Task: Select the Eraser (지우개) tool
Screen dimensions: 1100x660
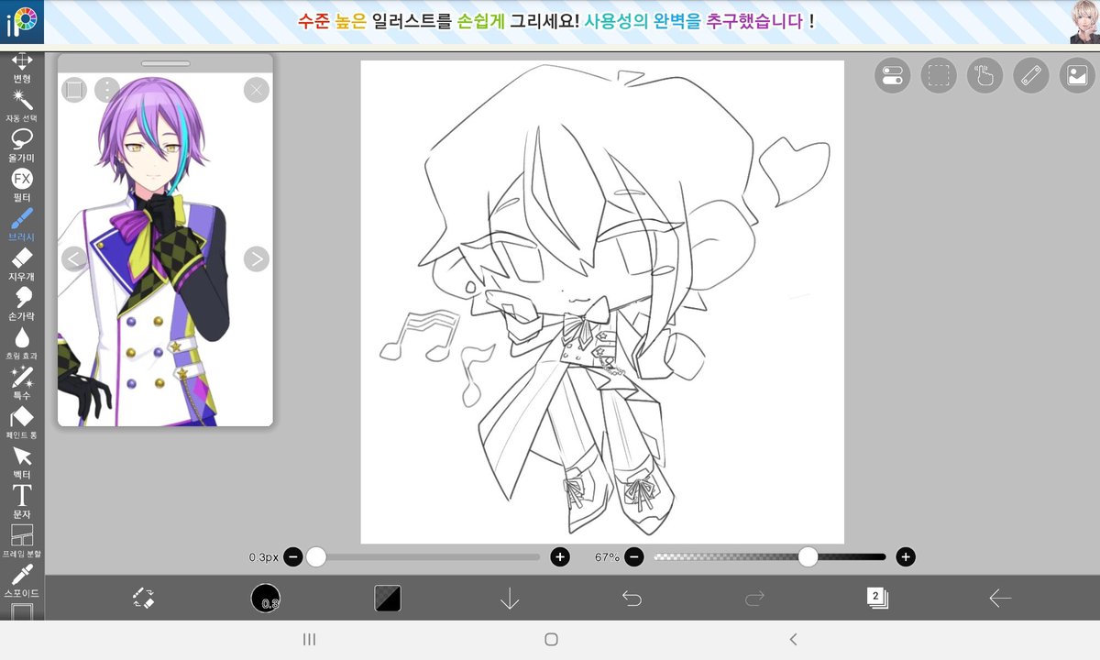Action: (22, 264)
